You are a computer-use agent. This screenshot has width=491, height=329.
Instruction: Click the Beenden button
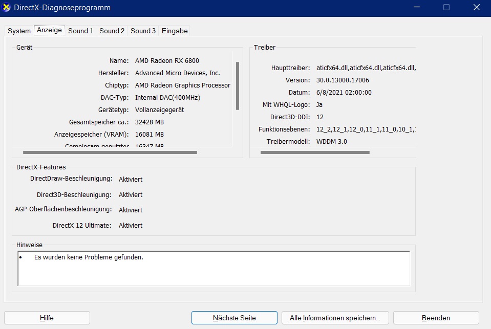click(x=436, y=318)
